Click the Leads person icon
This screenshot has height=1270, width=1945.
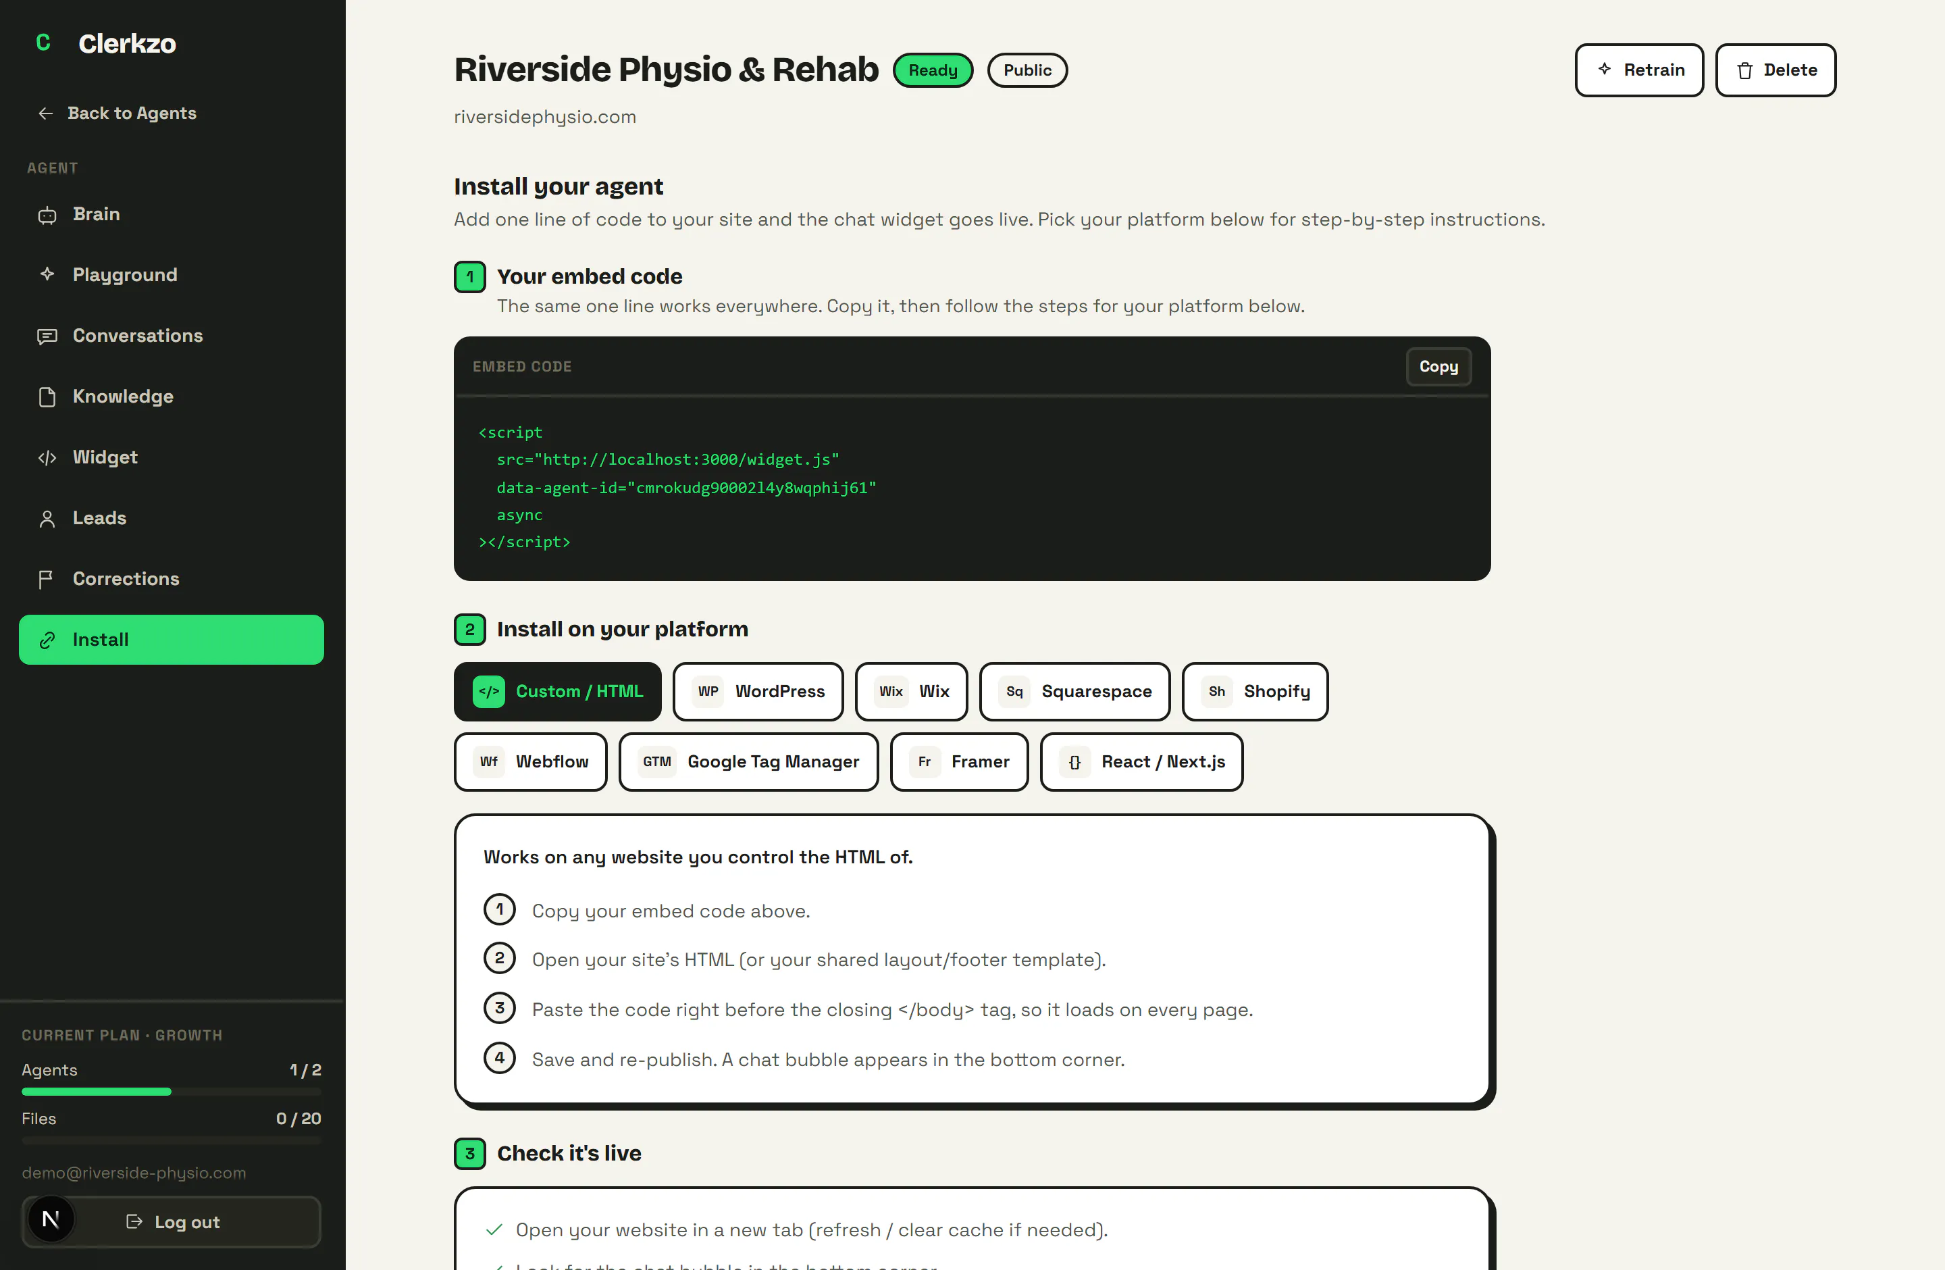[x=47, y=519]
